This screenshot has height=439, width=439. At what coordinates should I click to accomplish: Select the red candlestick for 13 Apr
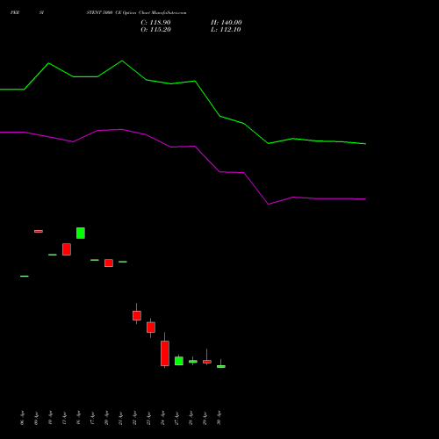coord(67,249)
